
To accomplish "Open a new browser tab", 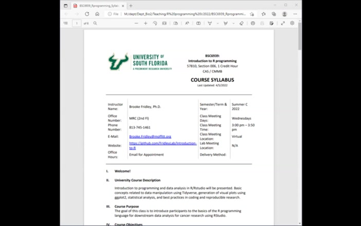I will pyautogui.click(x=131, y=6).
